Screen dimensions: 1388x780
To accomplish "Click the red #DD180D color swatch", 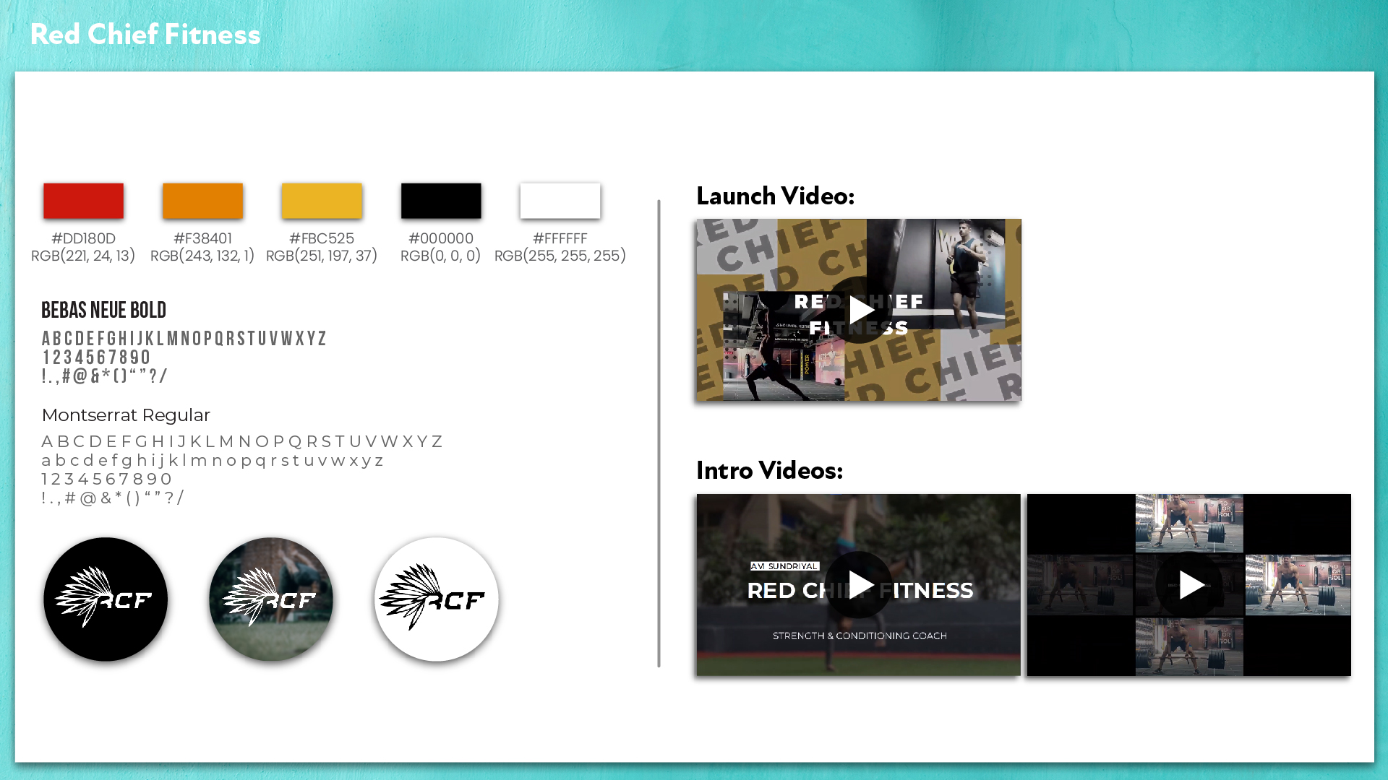I will 83,201.
